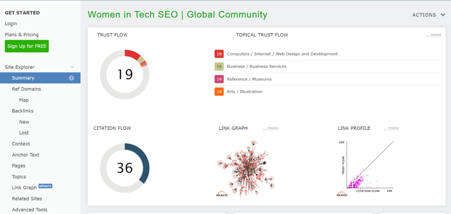Viewport: 451px width, 214px height.
Task: Click red 18 topic score badge
Action: point(219,54)
